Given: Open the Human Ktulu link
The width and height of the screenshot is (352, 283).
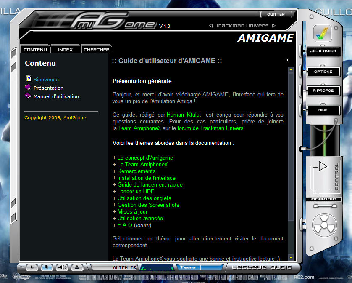Looking at the screenshot, I should coord(183,115).
